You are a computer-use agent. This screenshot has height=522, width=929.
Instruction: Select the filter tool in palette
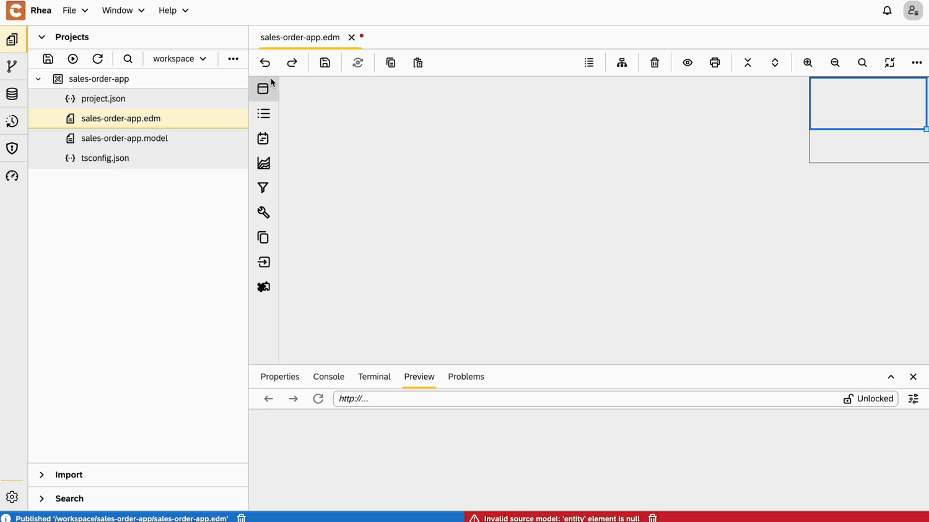(263, 187)
